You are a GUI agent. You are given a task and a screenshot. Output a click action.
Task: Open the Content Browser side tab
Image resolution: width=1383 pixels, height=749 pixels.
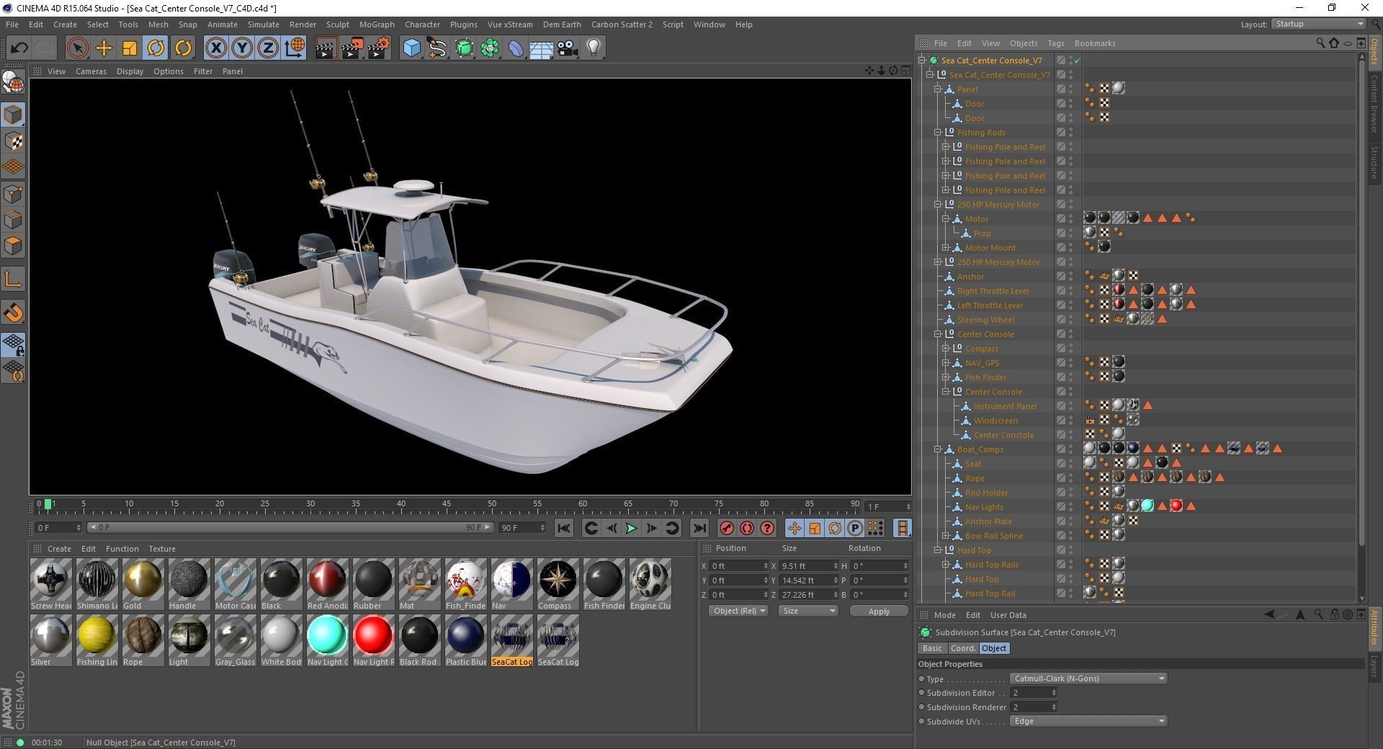pyautogui.click(x=1374, y=103)
